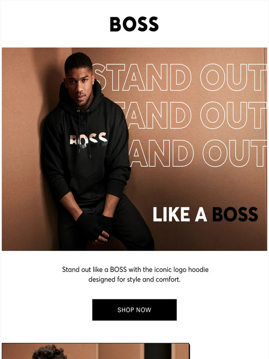Click the hoodie's front kangaroo pocket

click(88, 186)
